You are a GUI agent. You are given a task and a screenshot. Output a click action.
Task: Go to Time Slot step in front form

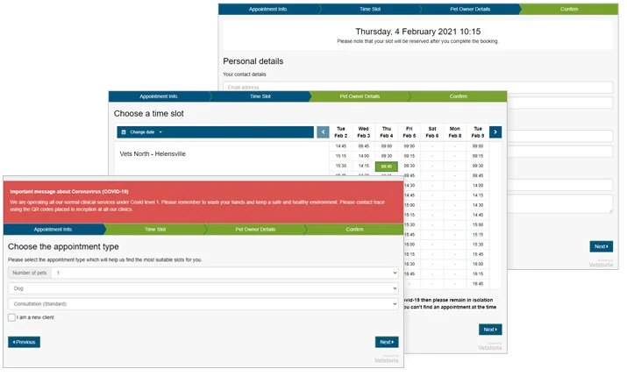tap(154, 229)
